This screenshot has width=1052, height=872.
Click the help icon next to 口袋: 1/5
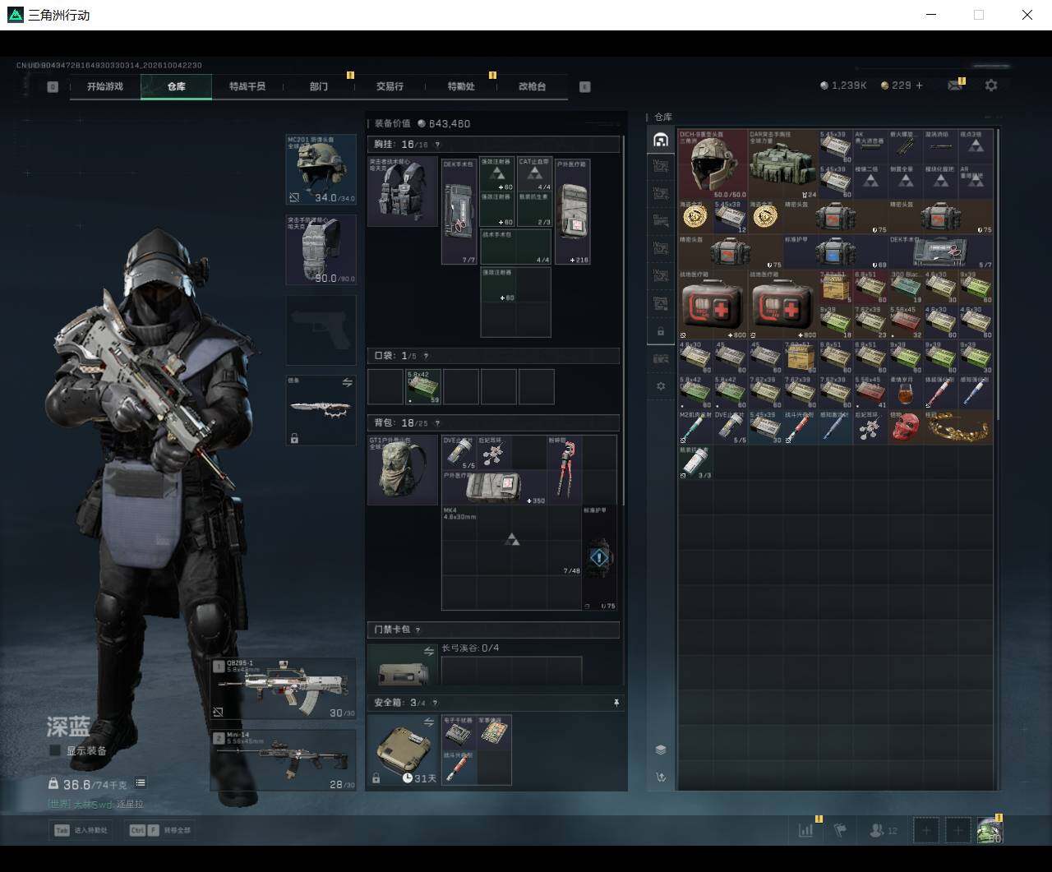point(425,356)
